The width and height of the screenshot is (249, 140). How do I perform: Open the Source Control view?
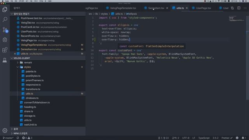5,30
